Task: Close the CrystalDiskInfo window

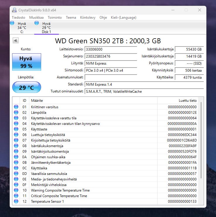Action: click(x=200, y=10)
